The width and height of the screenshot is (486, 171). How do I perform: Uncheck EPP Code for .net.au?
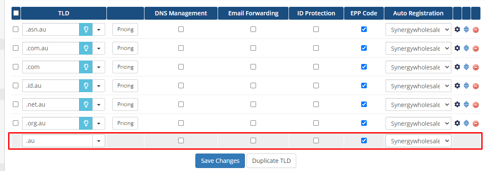[x=364, y=104]
